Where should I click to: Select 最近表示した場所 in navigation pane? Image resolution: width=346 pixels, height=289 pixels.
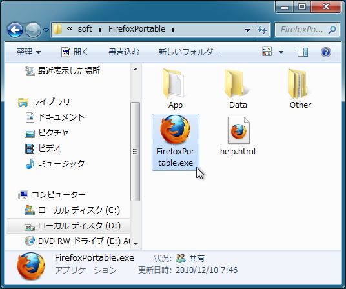tap(69, 71)
